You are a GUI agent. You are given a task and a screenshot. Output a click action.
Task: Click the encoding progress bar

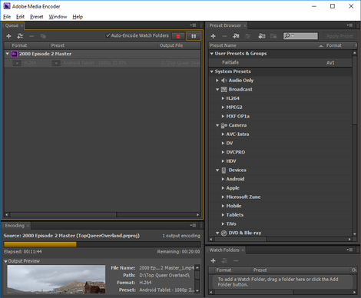point(102,244)
